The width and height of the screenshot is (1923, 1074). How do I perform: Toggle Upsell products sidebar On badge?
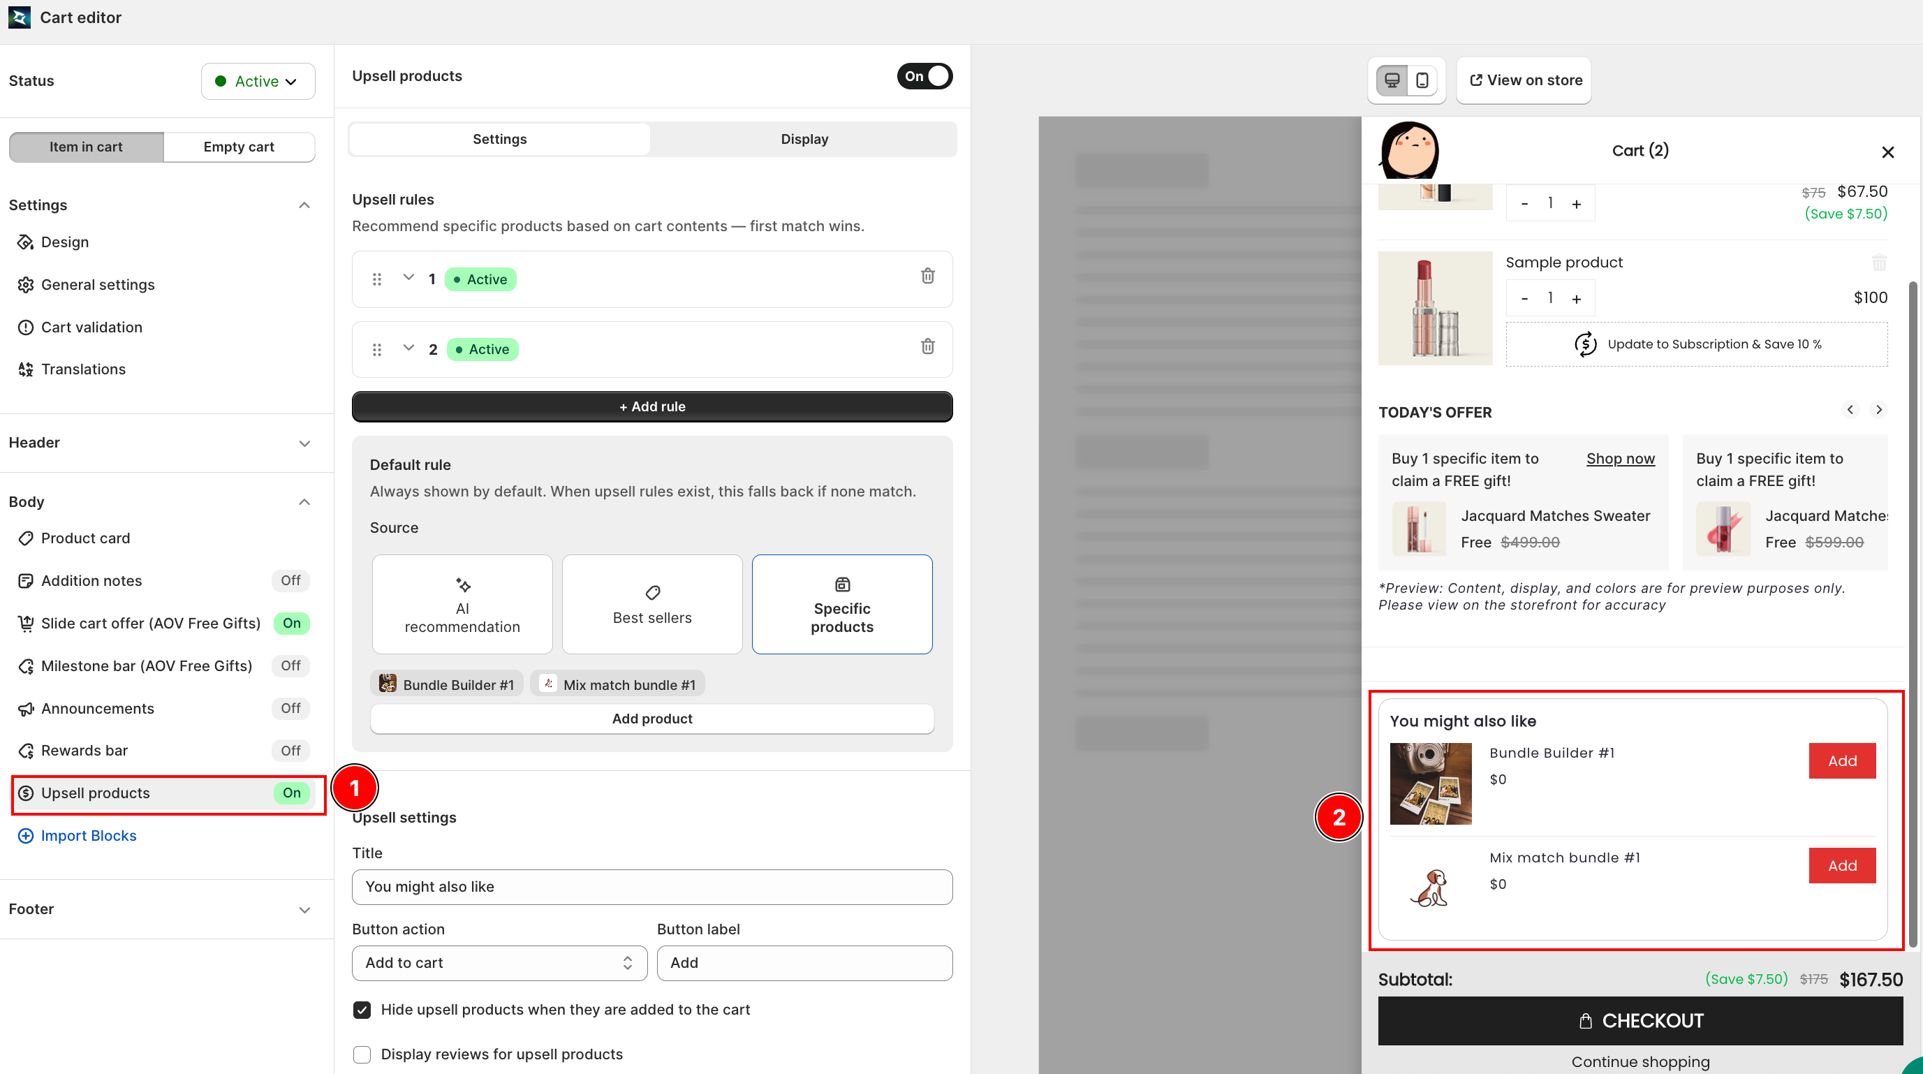tap(291, 793)
